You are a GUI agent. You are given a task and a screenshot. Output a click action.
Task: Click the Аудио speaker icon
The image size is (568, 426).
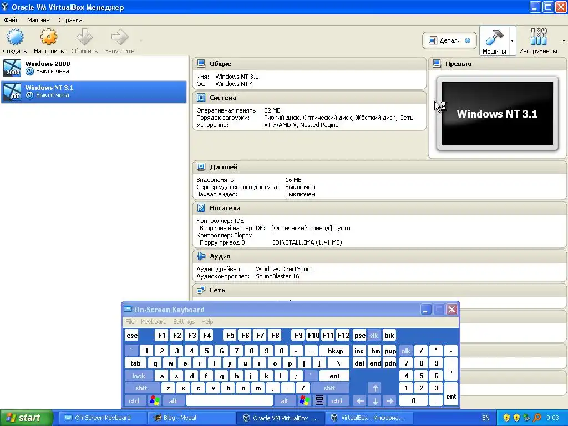click(x=201, y=256)
